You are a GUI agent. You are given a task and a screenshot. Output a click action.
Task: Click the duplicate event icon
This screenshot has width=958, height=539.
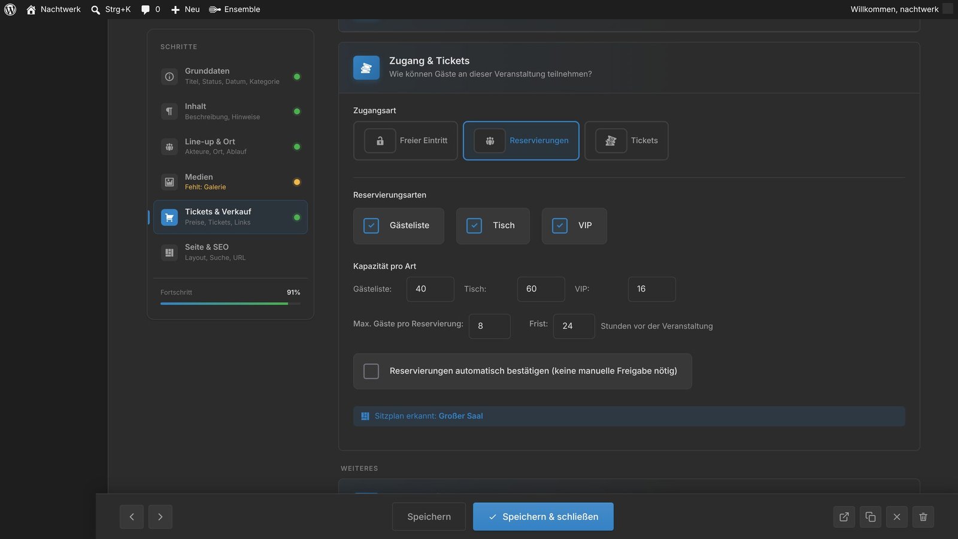(x=871, y=517)
